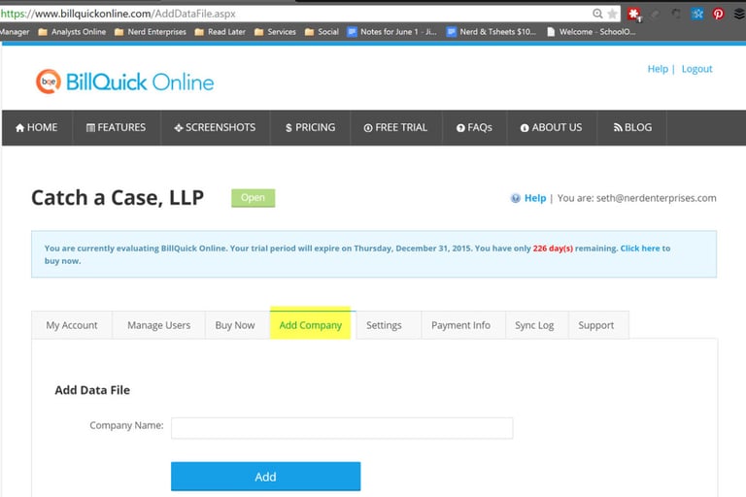Click the Catch a Case, LLP heading
Viewport: 746px width, 497px height.
[118, 198]
